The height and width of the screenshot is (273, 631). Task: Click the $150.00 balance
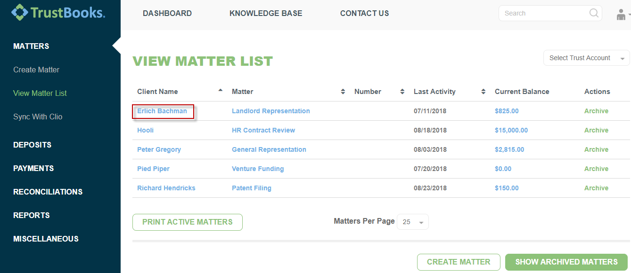(x=507, y=188)
